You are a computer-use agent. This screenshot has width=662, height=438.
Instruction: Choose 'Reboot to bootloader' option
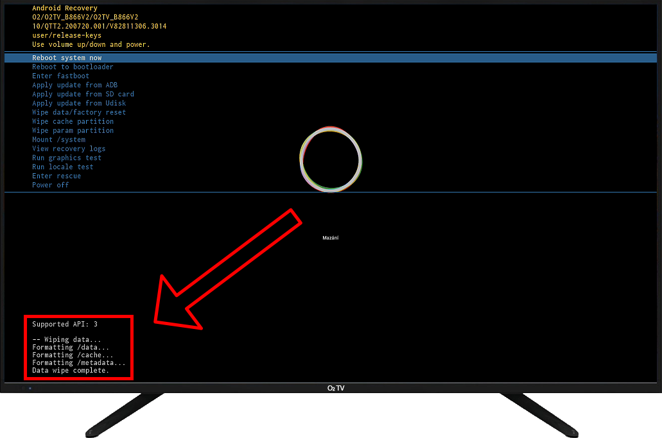73,67
